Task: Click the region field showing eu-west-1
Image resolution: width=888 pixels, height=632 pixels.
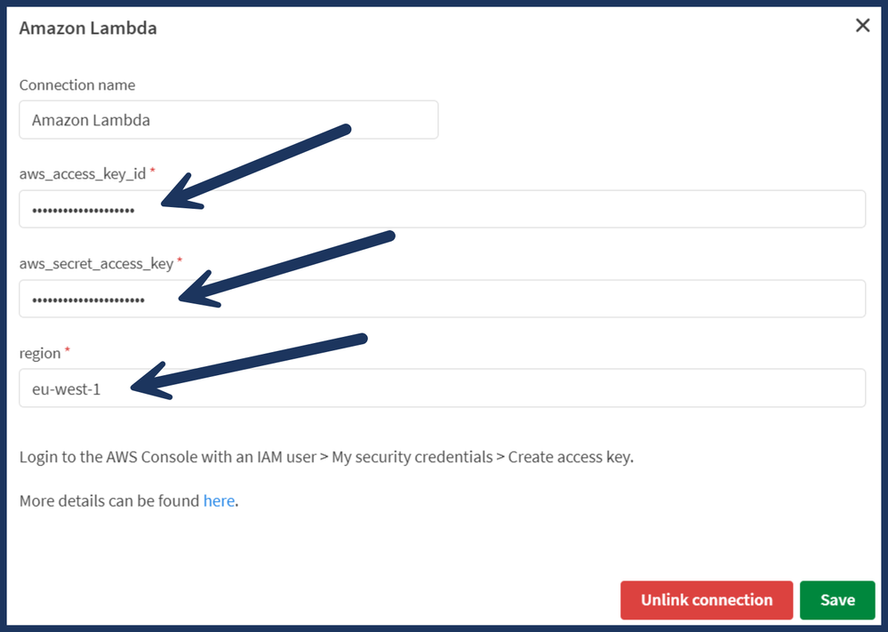Action: point(442,388)
